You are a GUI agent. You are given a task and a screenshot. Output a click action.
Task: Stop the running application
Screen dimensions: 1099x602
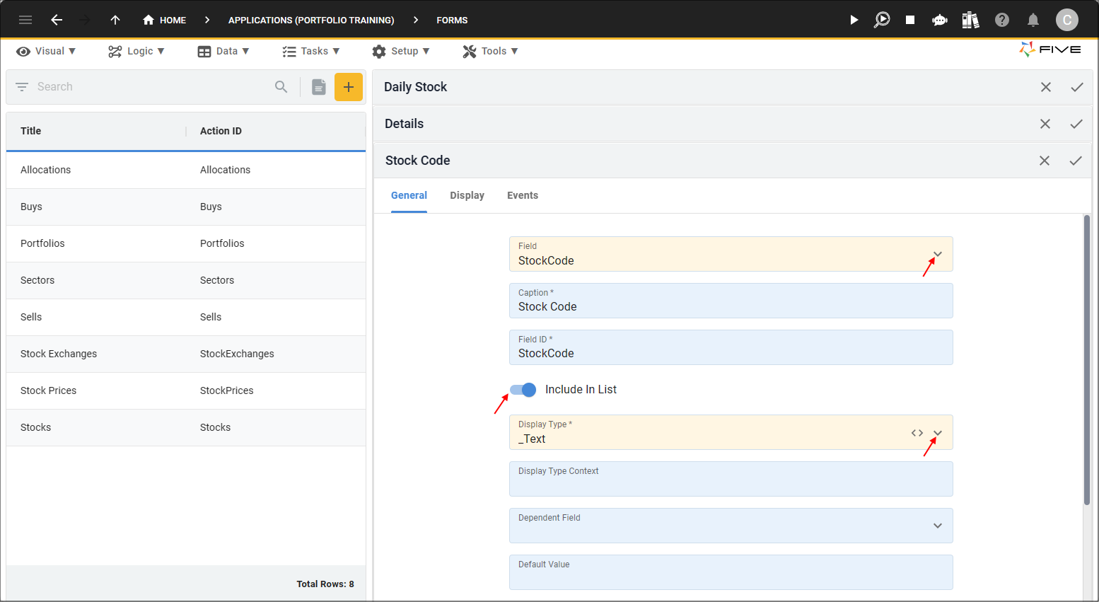pos(910,20)
